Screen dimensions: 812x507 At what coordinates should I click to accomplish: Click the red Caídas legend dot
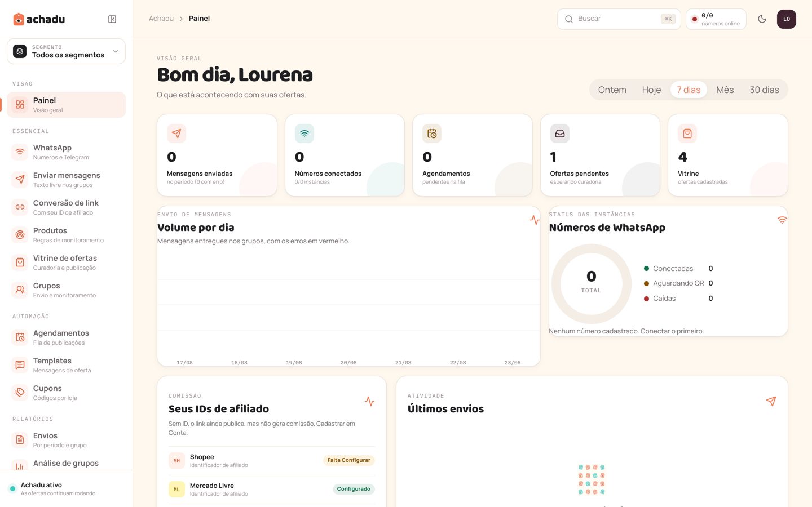coord(646,299)
